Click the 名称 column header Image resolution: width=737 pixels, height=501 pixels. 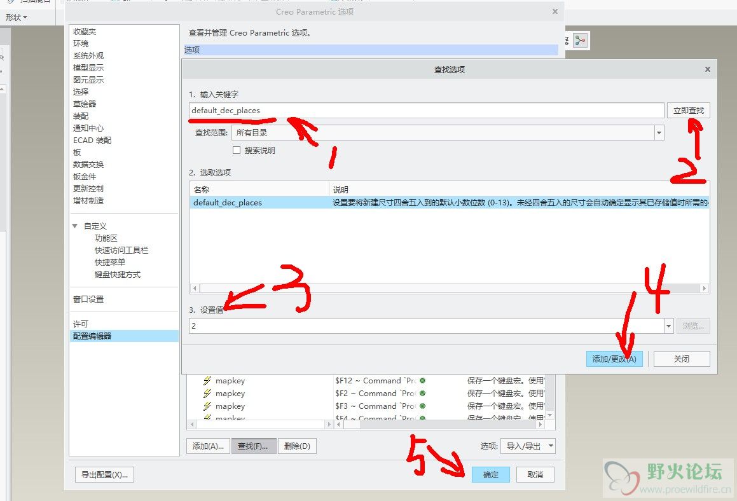(259, 189)
